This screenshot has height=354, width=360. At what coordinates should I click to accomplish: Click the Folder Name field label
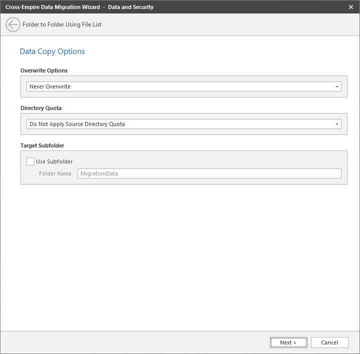(x=55, y=173)
